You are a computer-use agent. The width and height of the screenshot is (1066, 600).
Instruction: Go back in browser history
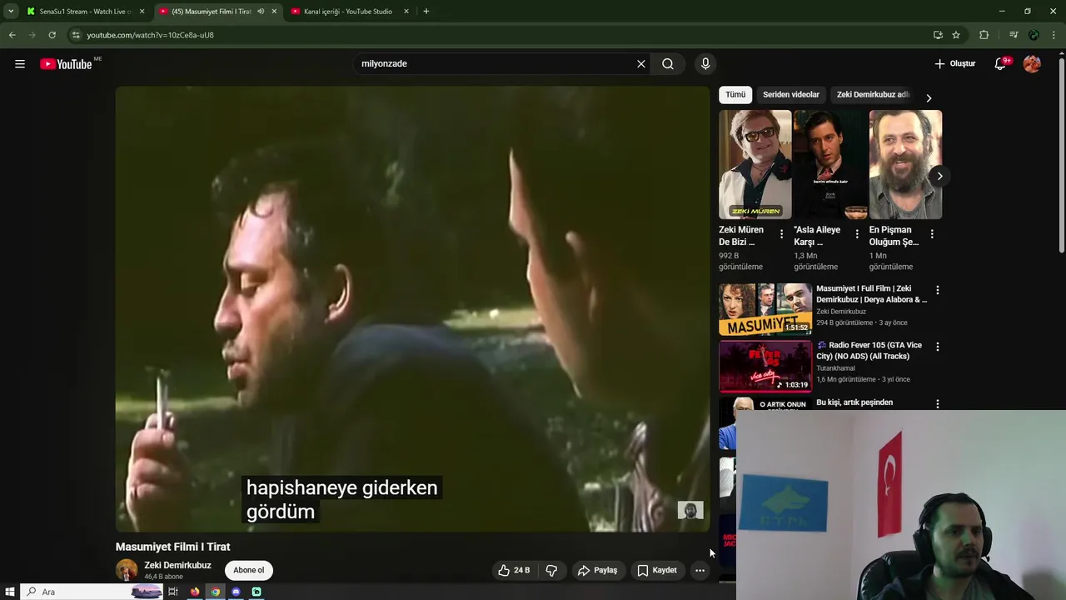click(x=12, y=35)
